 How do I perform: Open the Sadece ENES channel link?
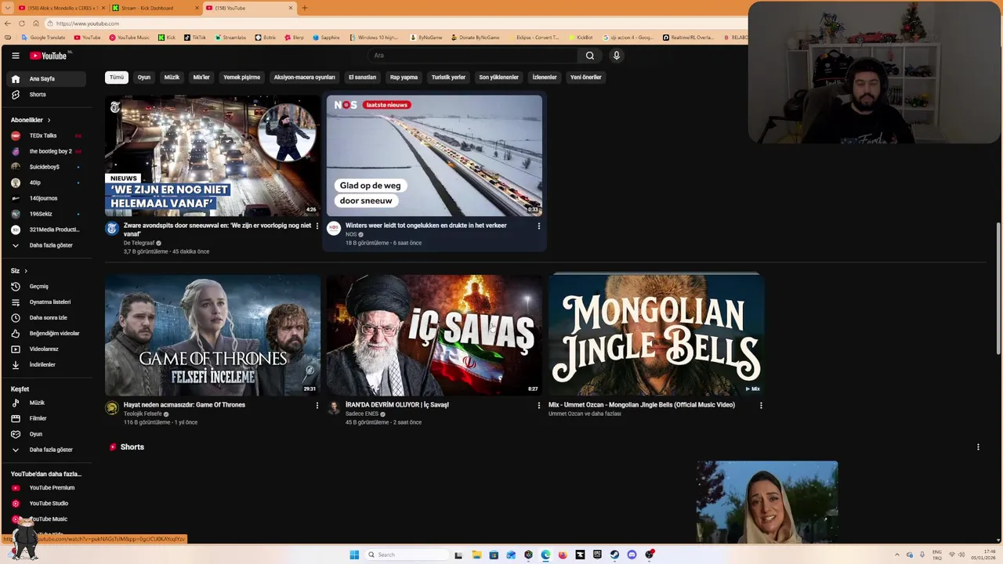click(362, 414)
